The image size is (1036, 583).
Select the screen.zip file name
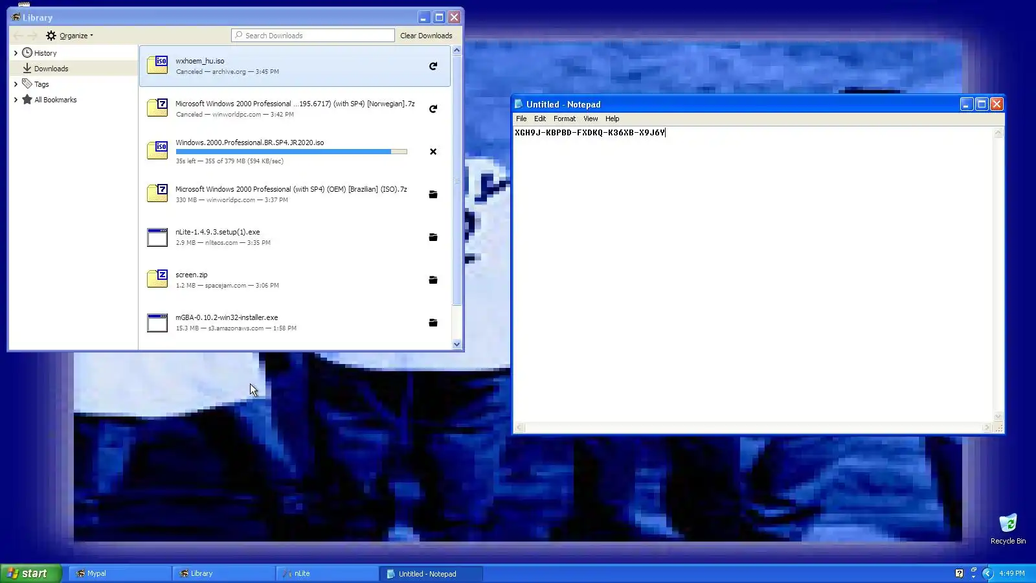click(x=192, y=275)
